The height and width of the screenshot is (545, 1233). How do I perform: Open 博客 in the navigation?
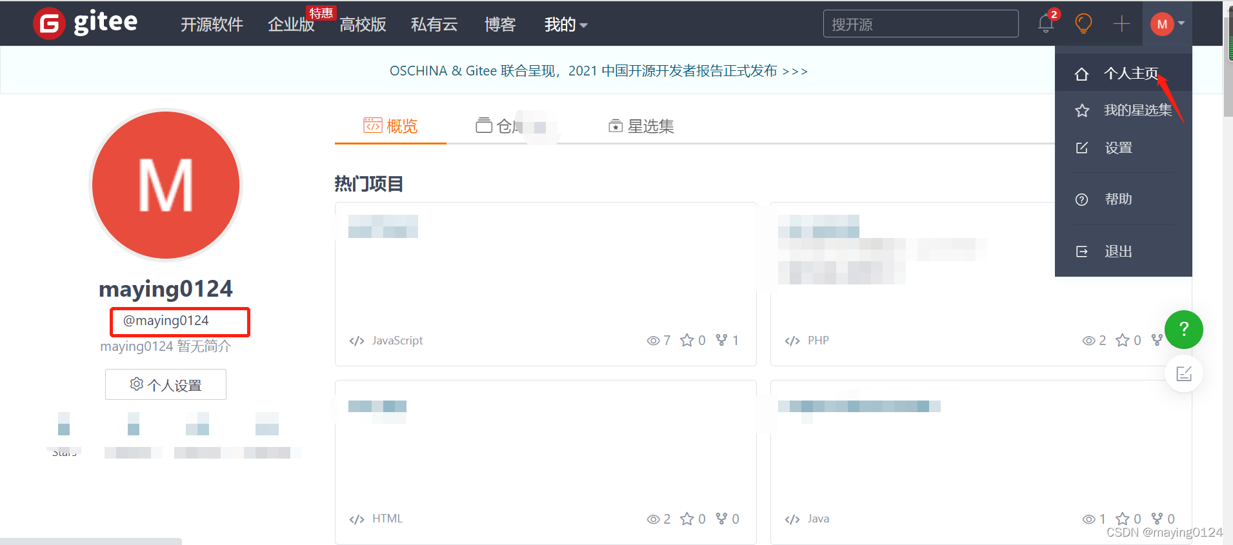(500, 25)
